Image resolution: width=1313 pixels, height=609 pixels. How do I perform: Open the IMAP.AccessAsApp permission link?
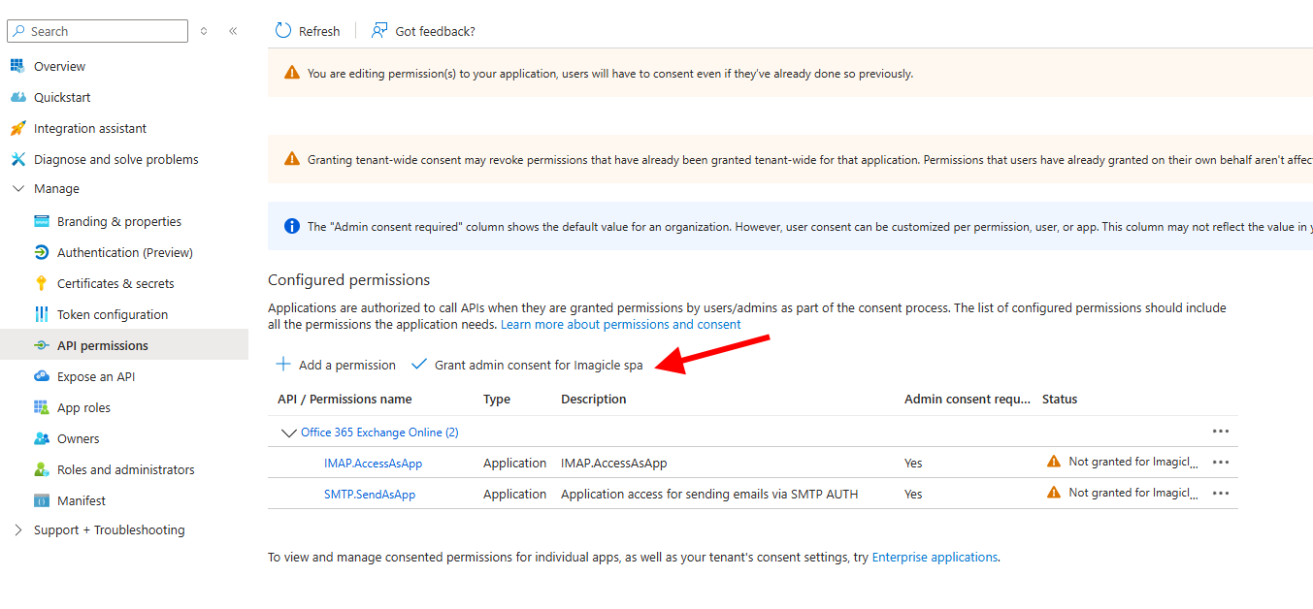[373, 464]
